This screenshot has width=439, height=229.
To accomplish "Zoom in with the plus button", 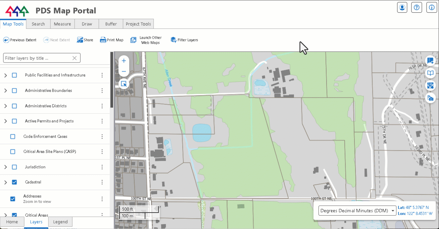I will [124, 61].
